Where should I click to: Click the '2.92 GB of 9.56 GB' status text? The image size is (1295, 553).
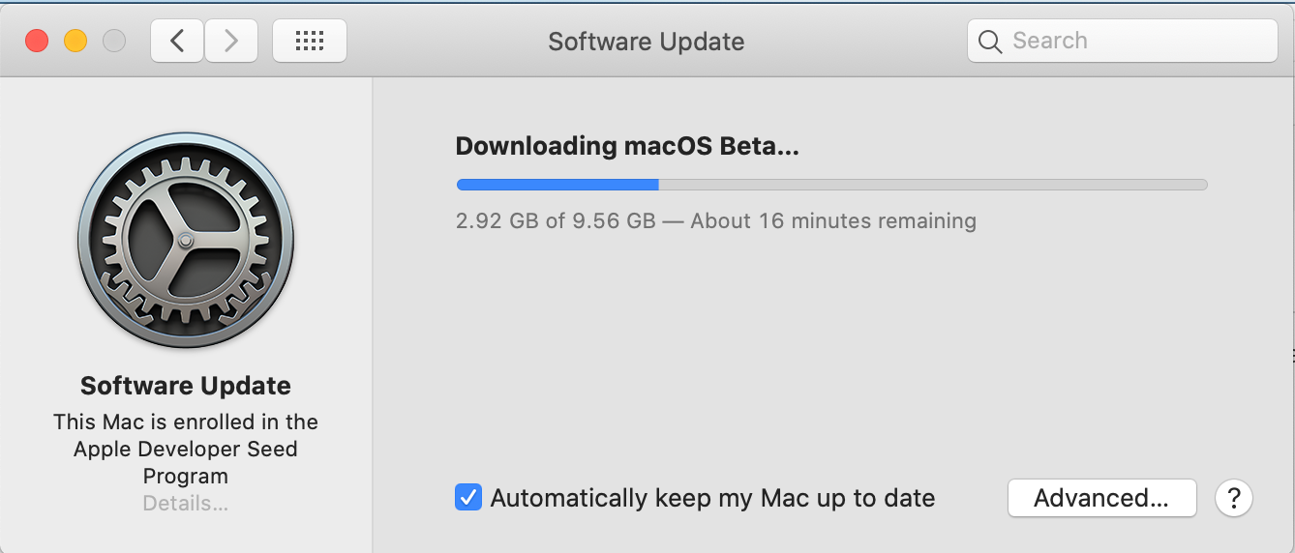coord(556,221)
